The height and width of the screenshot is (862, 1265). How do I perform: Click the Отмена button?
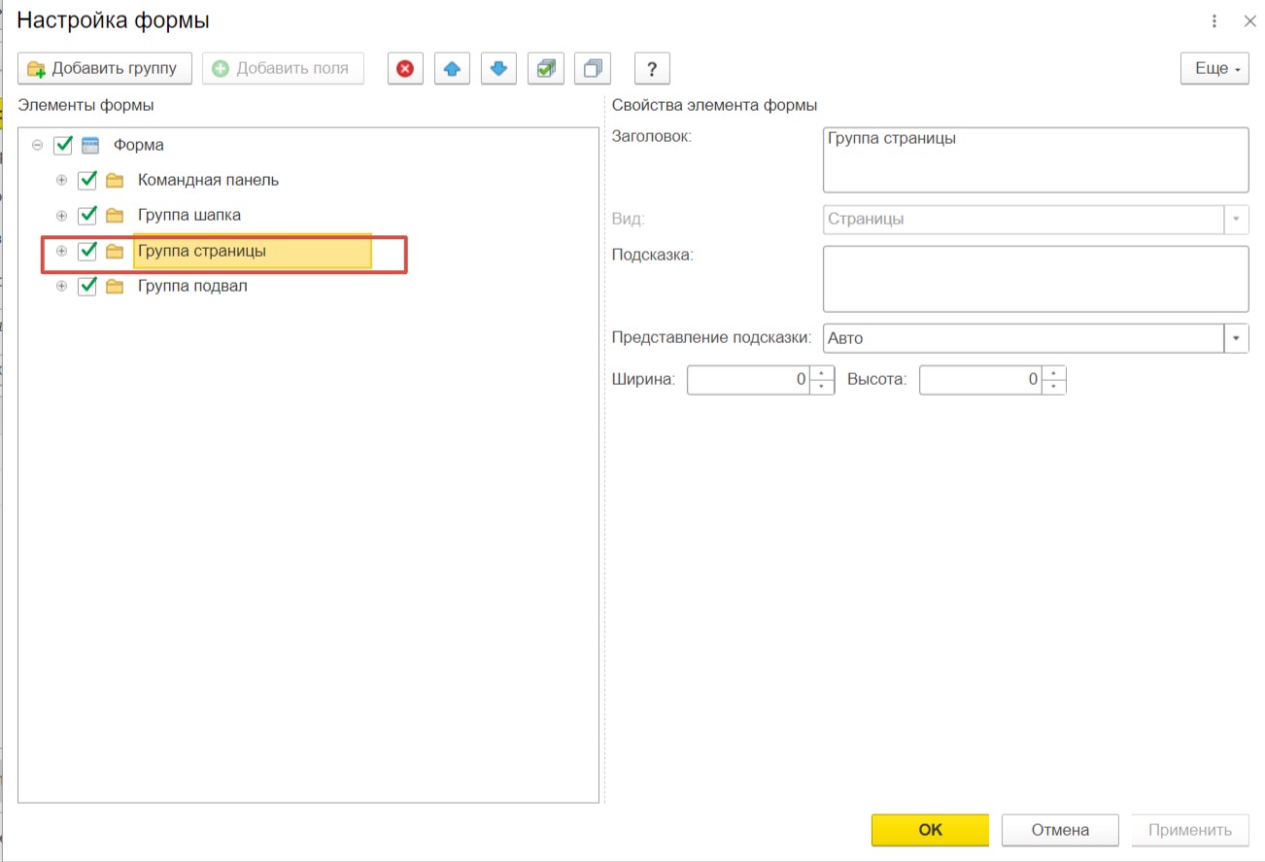tap(1060, 830)
